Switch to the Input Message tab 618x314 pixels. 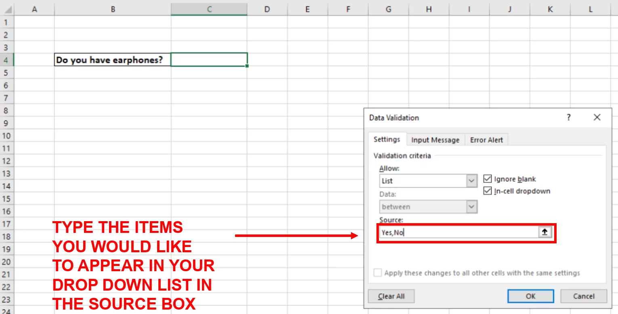(435, 140)
